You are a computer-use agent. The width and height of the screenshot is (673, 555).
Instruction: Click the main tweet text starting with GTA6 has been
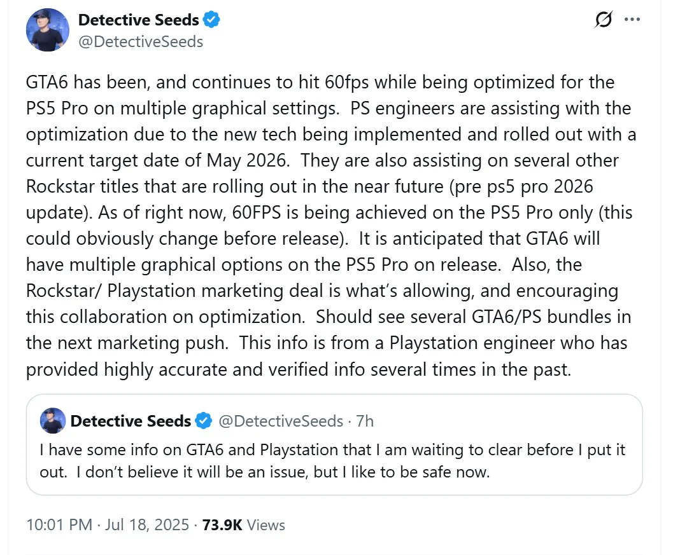318,83
